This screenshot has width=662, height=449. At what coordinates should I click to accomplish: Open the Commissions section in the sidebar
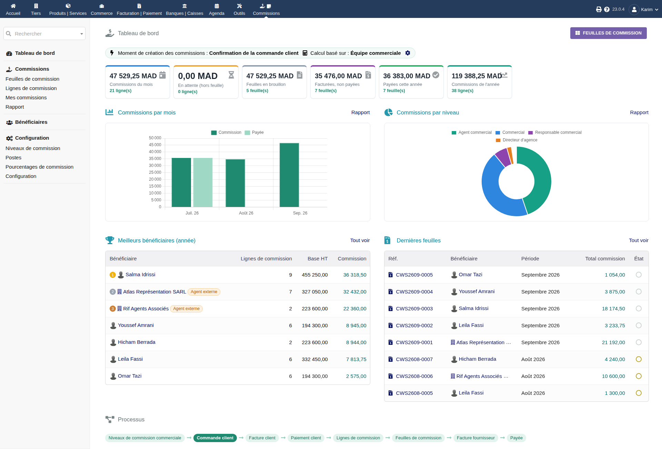point(32,69)
